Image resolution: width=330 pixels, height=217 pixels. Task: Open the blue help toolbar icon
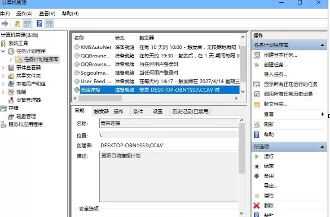[x=39, y=24]
